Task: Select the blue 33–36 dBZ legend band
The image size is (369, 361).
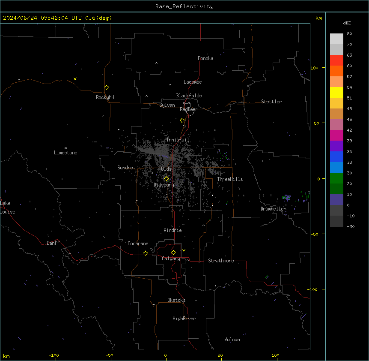Action: point(336,156)
